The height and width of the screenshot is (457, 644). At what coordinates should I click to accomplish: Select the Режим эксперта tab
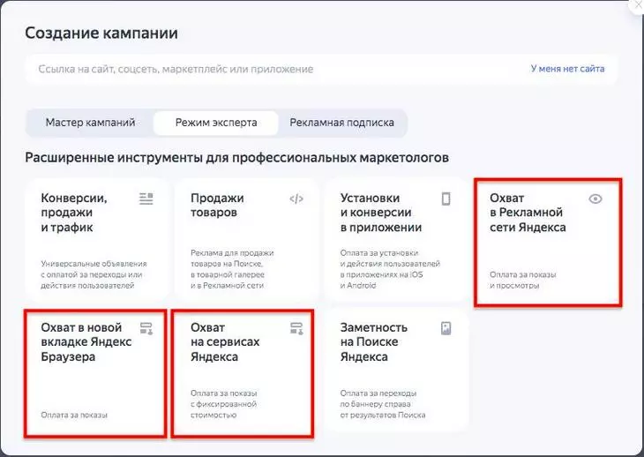[216, 123]
